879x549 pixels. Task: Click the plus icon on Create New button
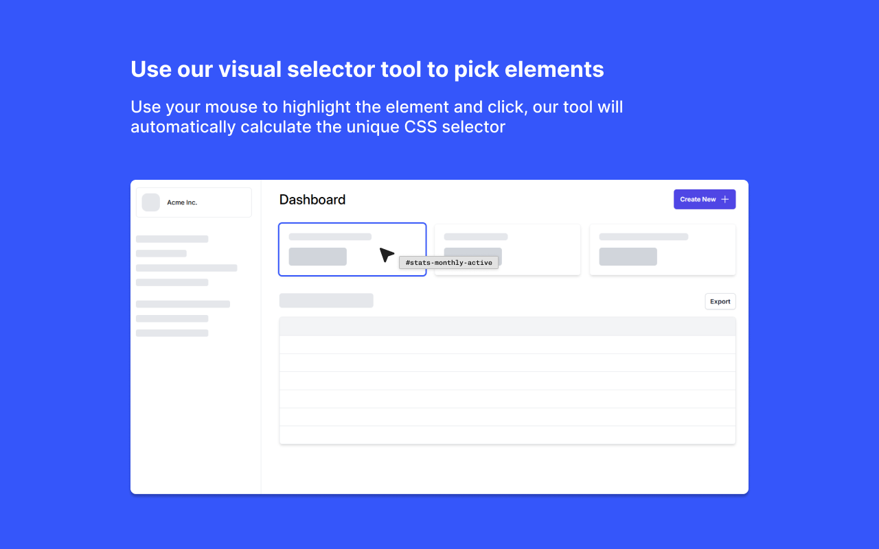click(x=727, y=199)
